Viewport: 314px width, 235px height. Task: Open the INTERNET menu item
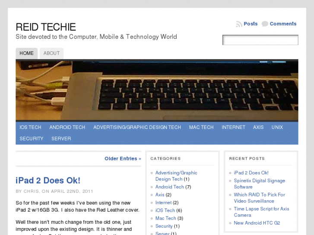click(x=233, y=127)
